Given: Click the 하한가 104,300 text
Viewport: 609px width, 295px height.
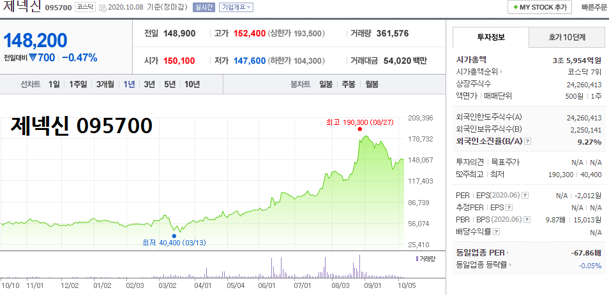Looking at the screenshot, I should (x=296, y=61).
